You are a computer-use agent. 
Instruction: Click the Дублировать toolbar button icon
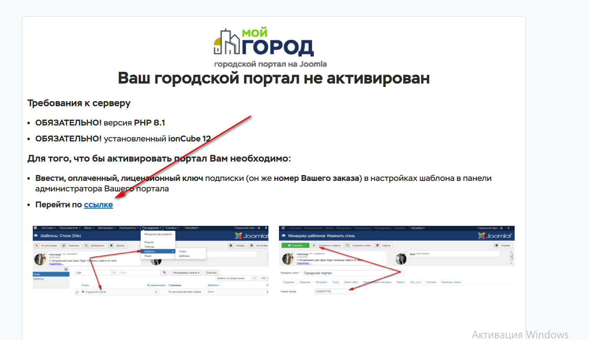[x=86, y=245]
